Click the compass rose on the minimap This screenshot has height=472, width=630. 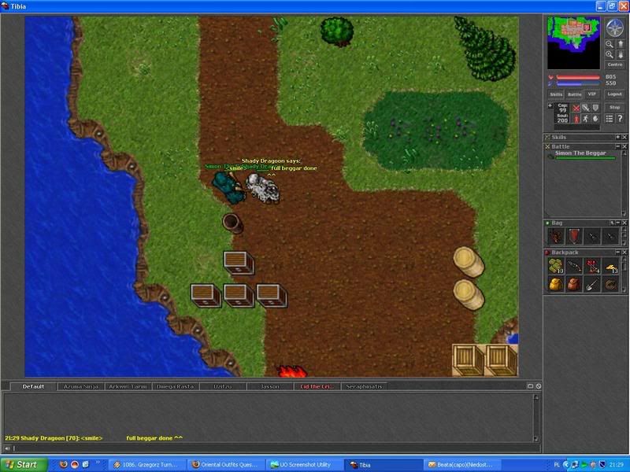click(614, 28)
